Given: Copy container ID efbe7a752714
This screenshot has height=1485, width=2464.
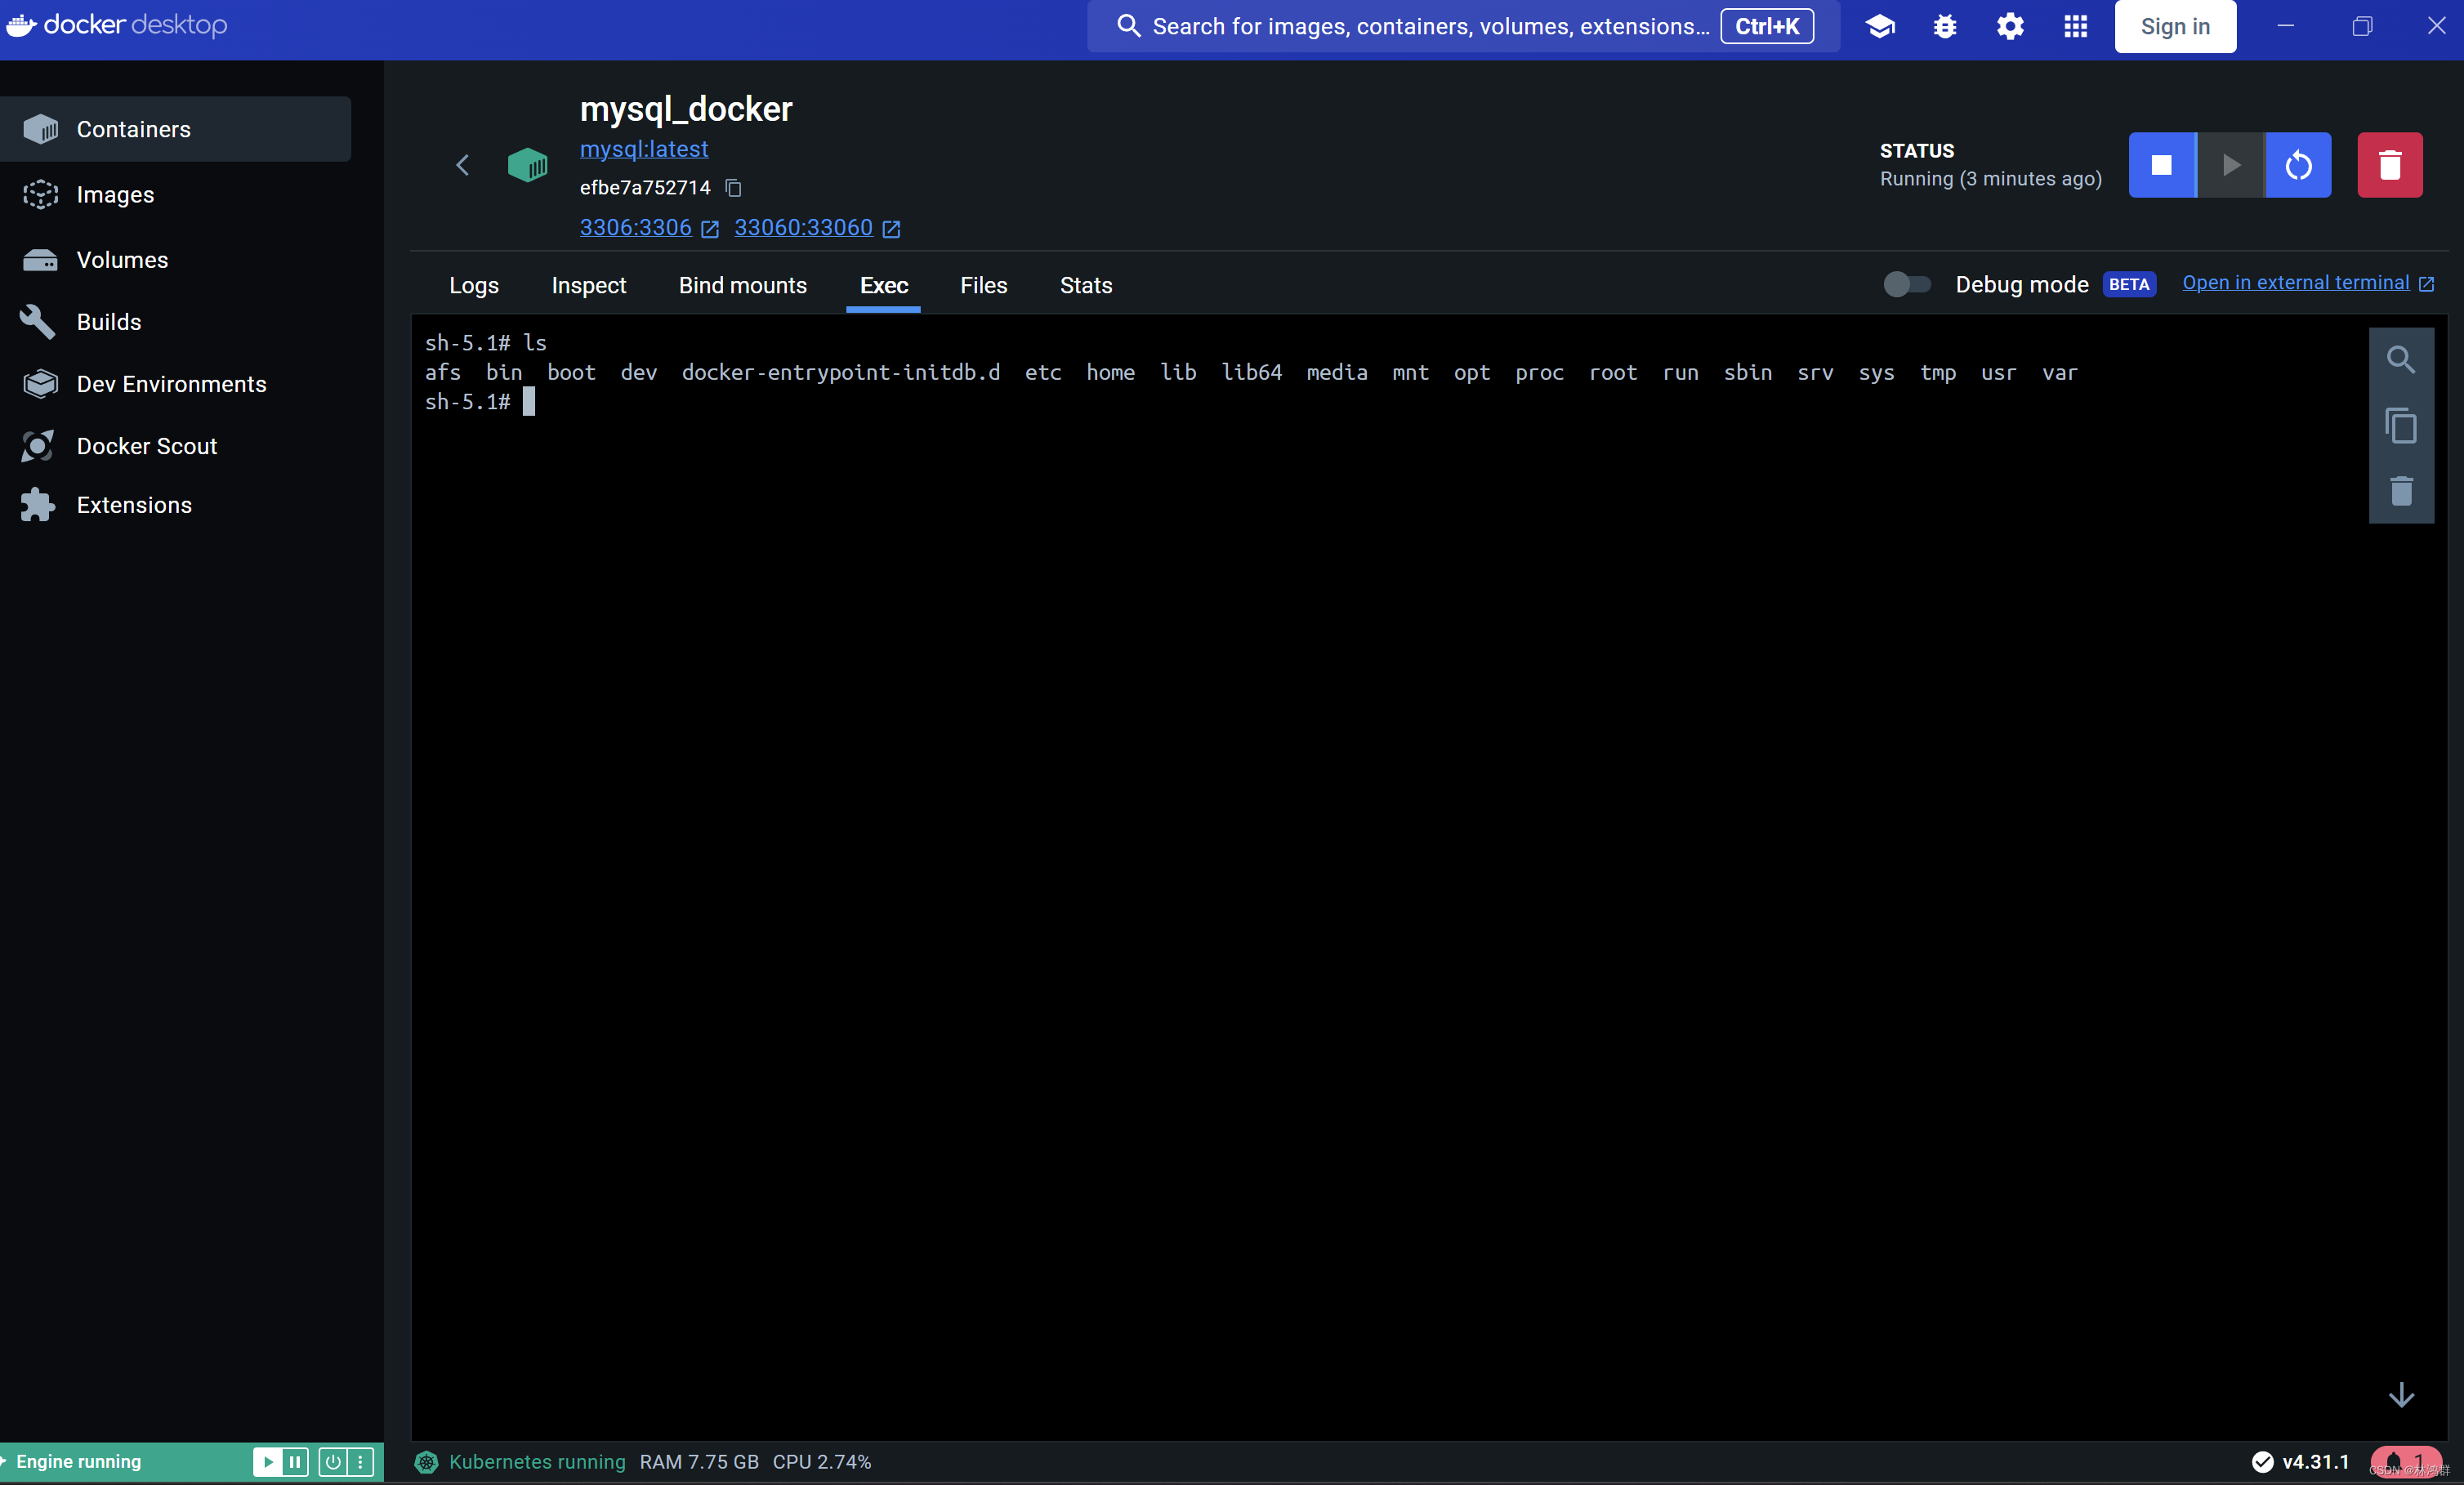Looking at the screenshot, I should pos(733,188).
